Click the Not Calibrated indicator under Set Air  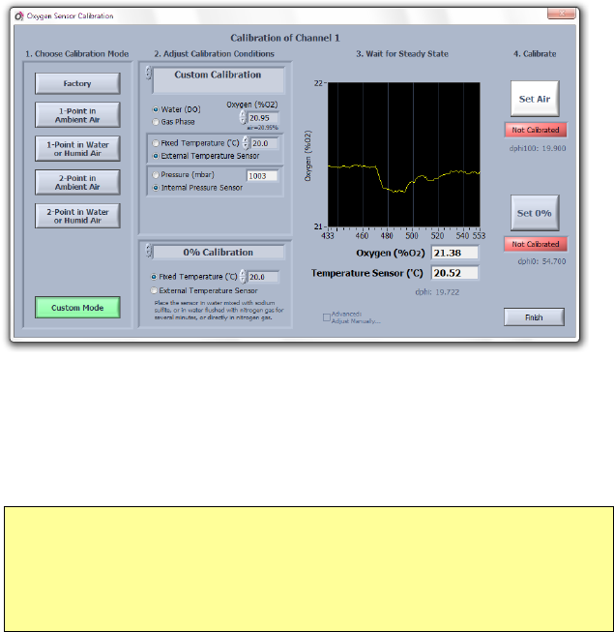[536, 130]
